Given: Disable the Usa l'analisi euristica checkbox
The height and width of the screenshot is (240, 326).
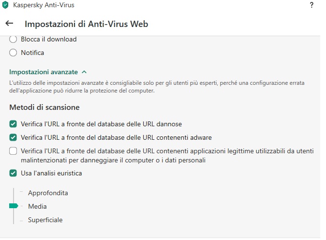Looking at the screenshot, I should 13,173.
